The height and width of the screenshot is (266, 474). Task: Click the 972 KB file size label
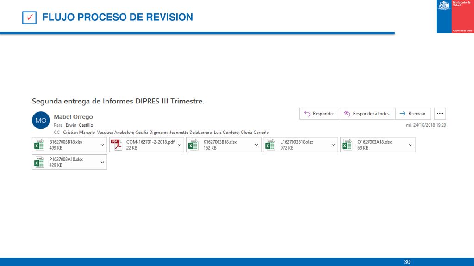287,148
